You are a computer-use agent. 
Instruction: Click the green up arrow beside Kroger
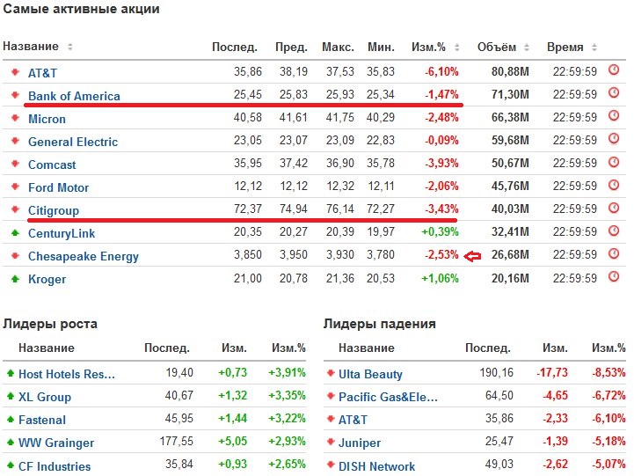[14, 278]
